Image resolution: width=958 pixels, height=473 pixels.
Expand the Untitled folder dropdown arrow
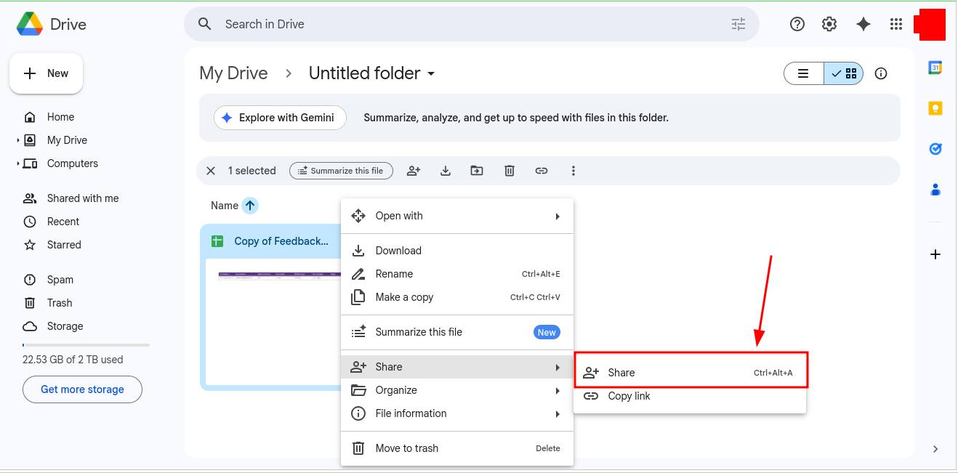[430, 73]
